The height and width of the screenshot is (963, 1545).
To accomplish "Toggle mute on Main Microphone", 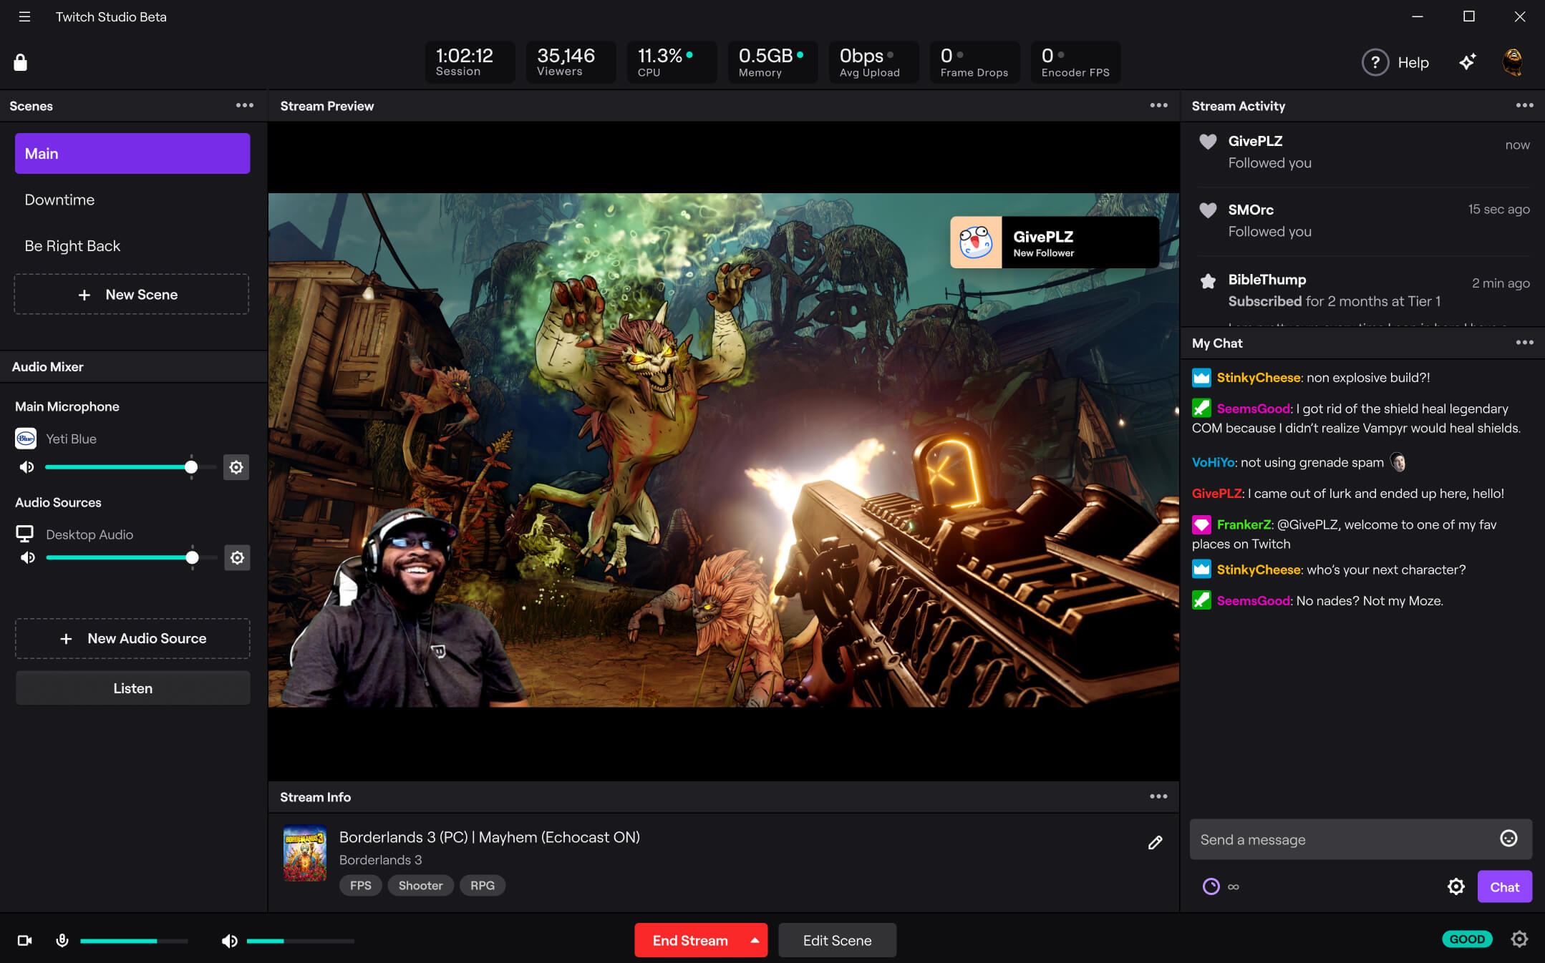I will [x=26, y=467].
